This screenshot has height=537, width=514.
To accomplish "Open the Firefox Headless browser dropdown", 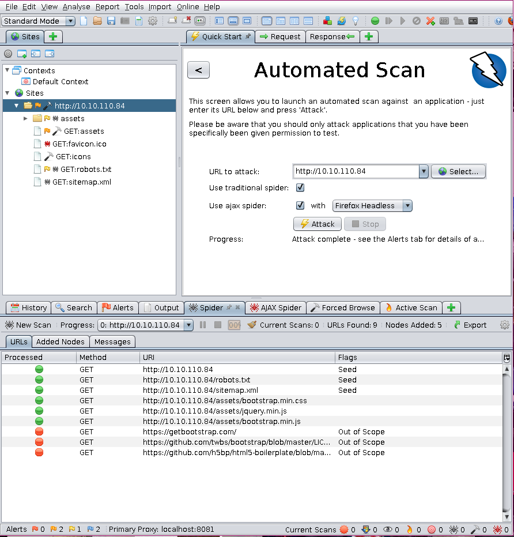I will (372, 205).
